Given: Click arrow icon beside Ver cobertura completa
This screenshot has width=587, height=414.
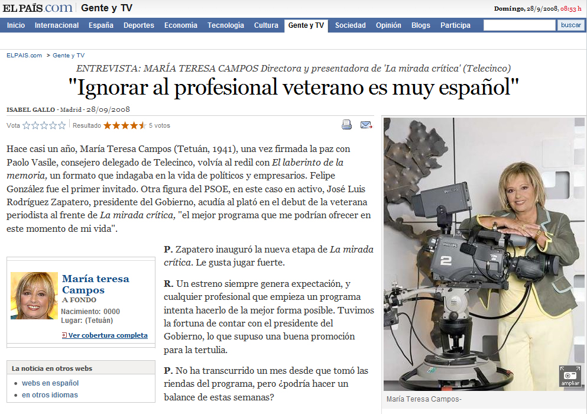Looking at the screenshot, I should (x=64, y=335).
